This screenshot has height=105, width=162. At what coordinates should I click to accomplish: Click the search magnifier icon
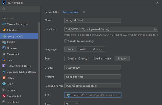[x=4, y=9]
